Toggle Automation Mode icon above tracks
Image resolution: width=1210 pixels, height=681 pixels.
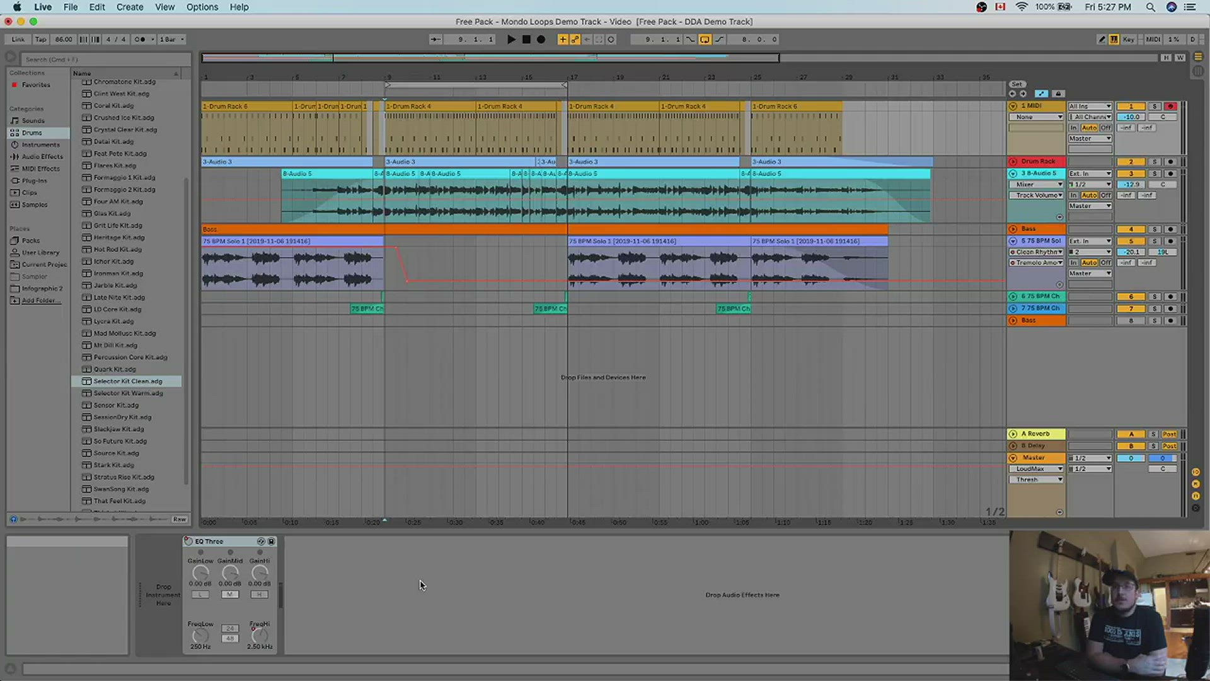tap(1041, 93)
